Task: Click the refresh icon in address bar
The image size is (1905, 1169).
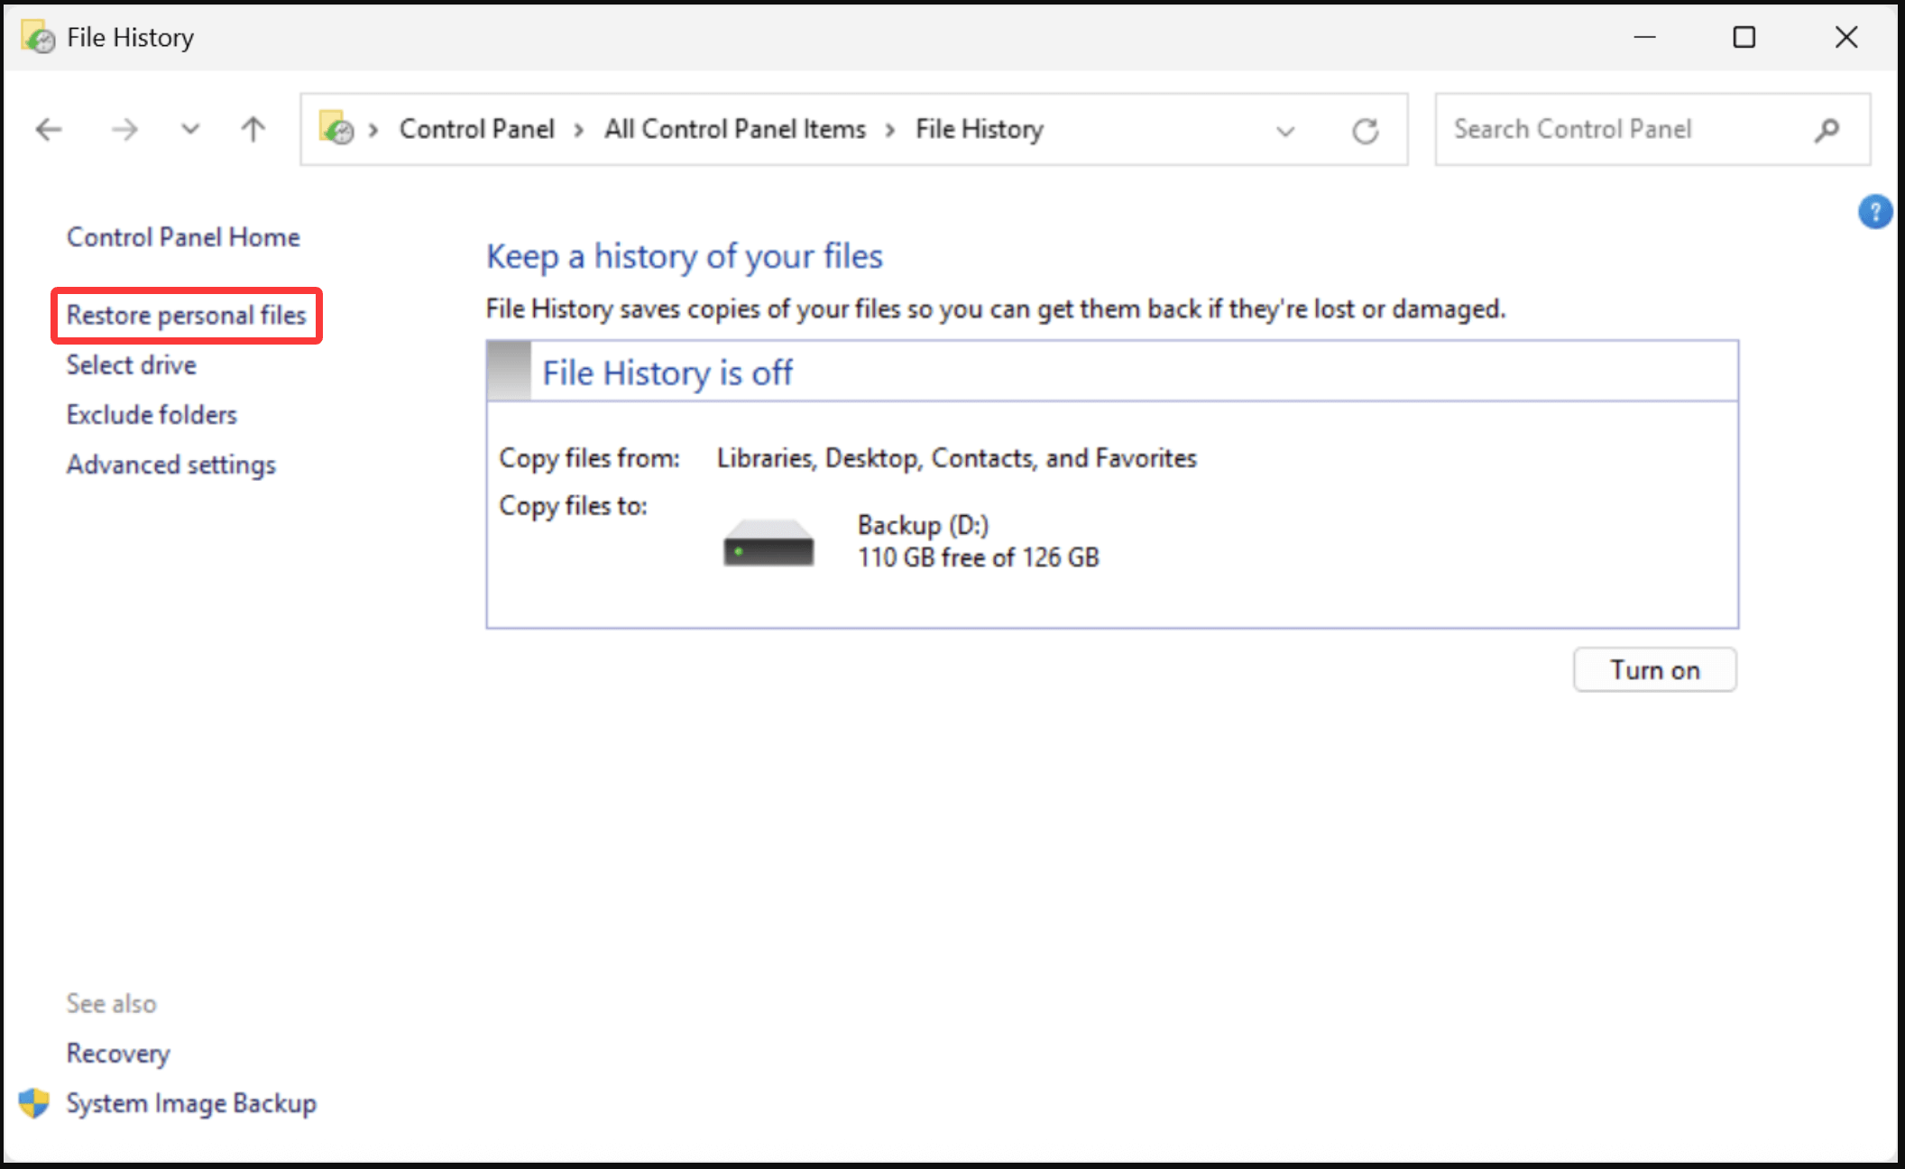Action: (x=1367, y=130)
